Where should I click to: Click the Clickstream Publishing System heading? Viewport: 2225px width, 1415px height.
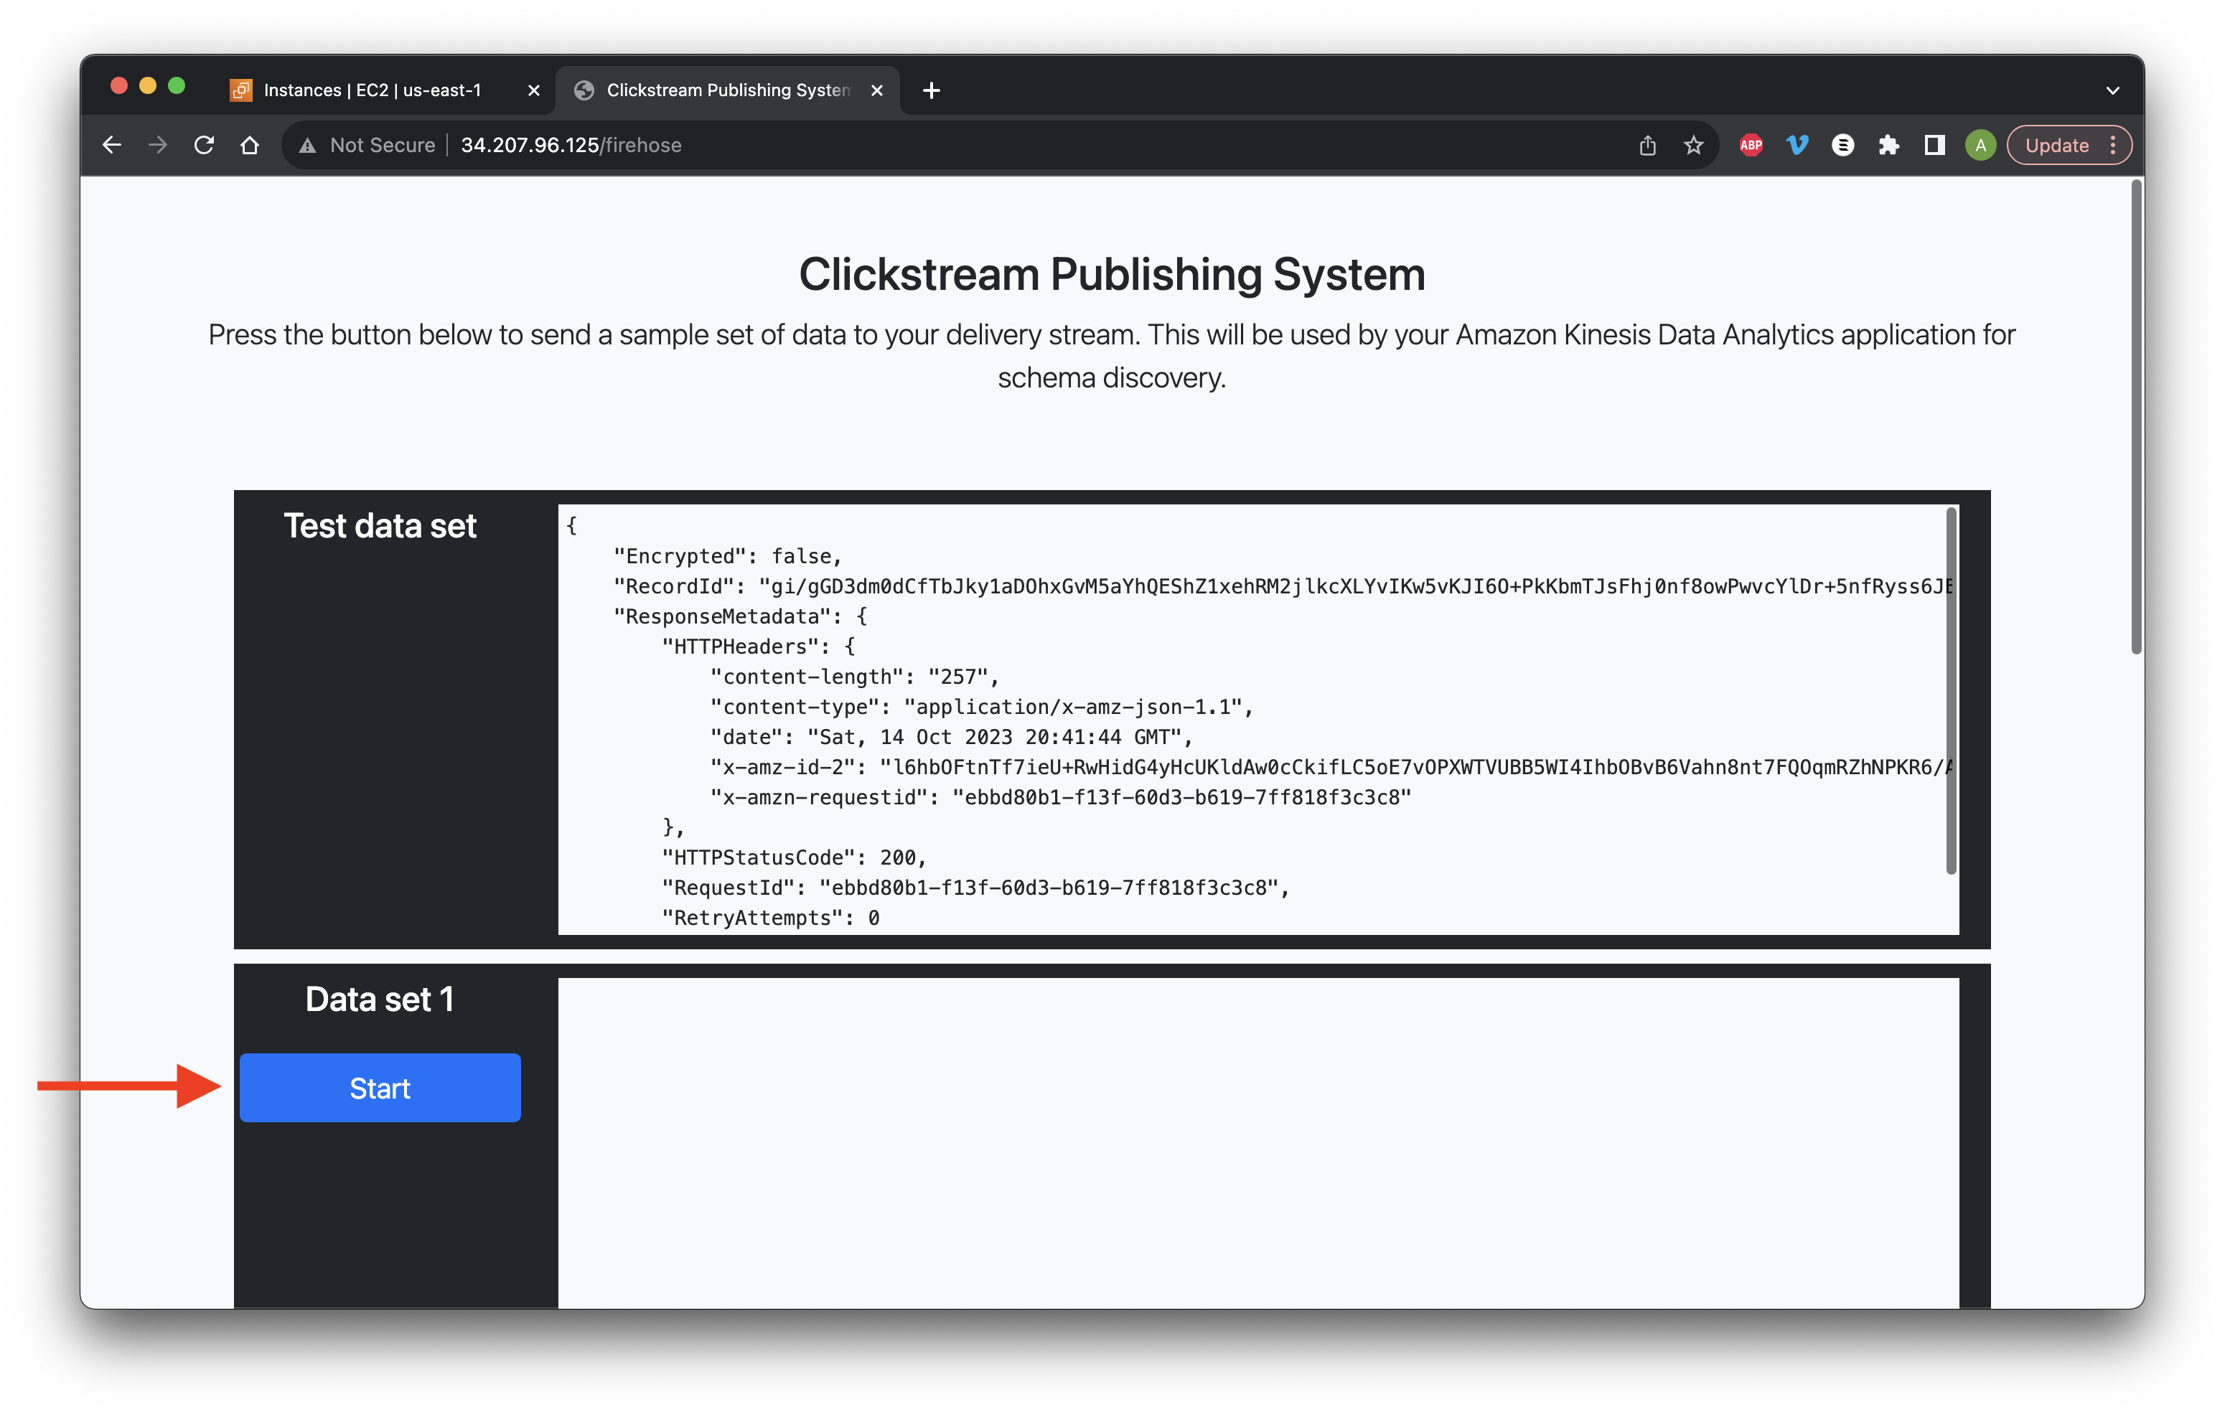1112,274
